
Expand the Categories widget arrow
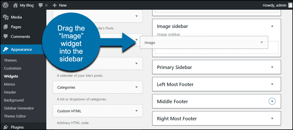pyautogui.click(x=136, y=87)
